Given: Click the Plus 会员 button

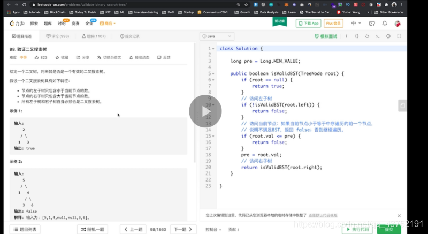Looking at the screenshot, I should tap(333, 24).
